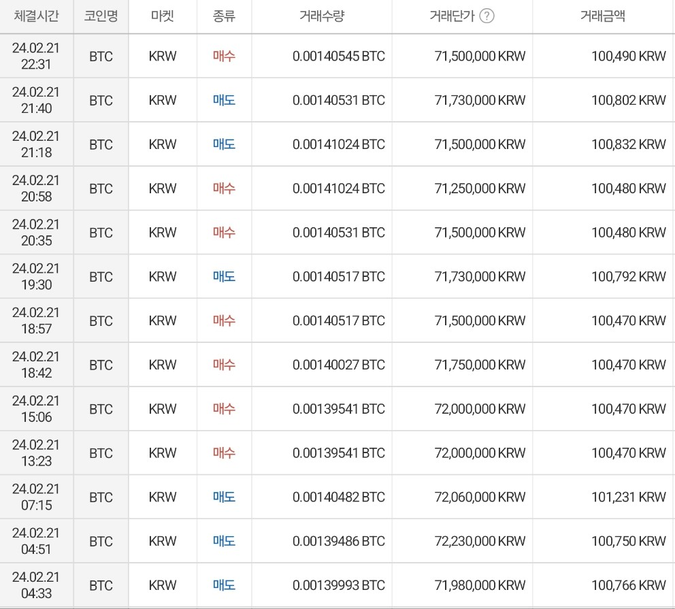Select the 18:57 timestamp cell

[x=36, y=320]
